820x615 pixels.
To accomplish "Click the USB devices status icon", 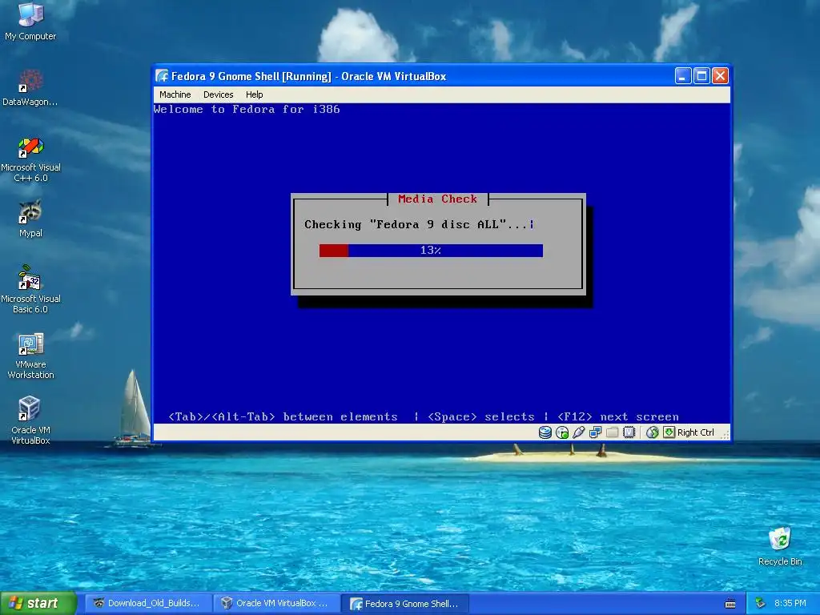I will (x=578, y=432).
